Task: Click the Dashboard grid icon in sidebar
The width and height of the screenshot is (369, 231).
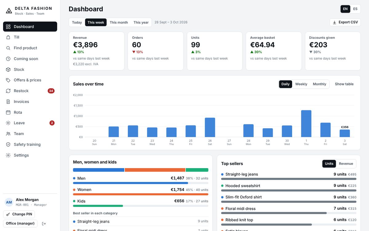Action: tap(8, 26)
